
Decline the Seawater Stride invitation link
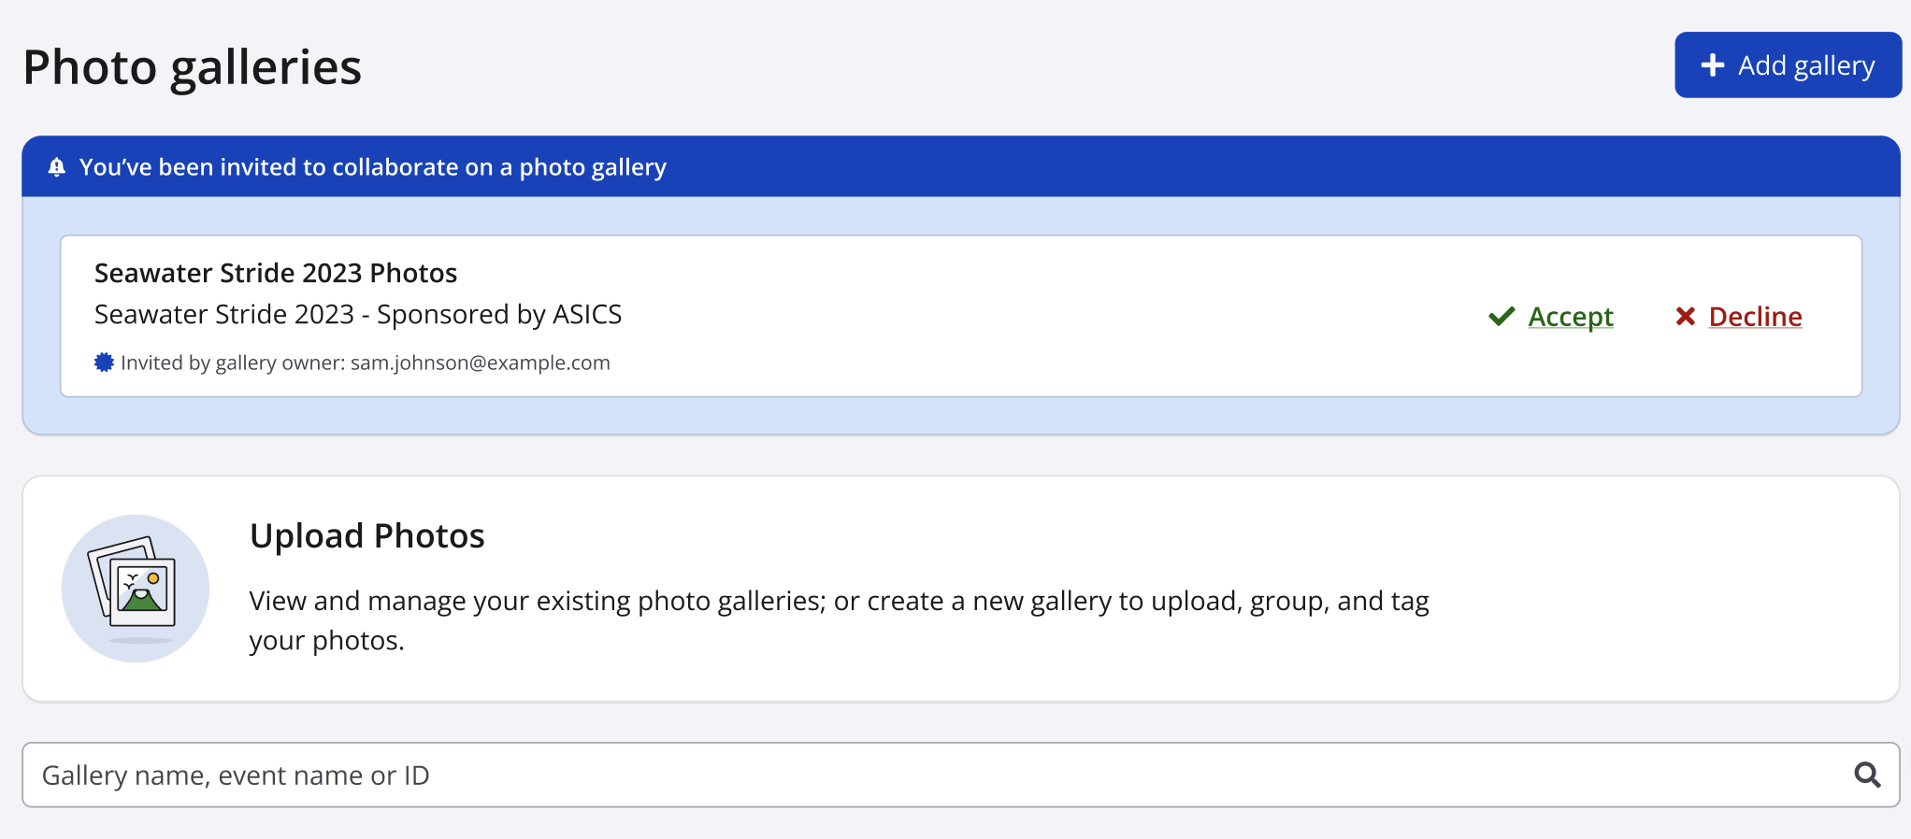coord(1755,317)
